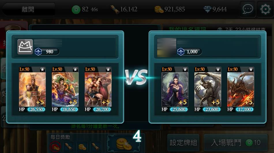Click the cat-face player avatar
The height and width of the screenshot is (153, 274).
25,47
